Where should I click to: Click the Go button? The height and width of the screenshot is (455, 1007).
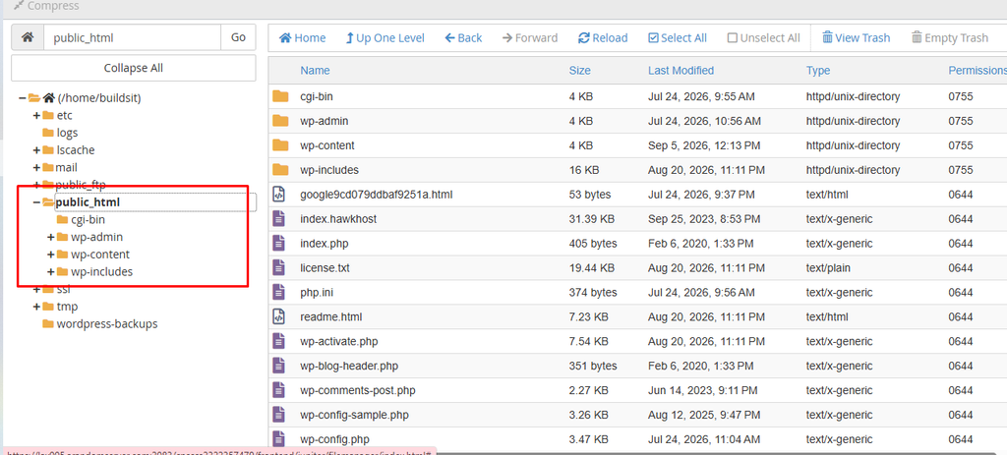(x=238, y=38)
